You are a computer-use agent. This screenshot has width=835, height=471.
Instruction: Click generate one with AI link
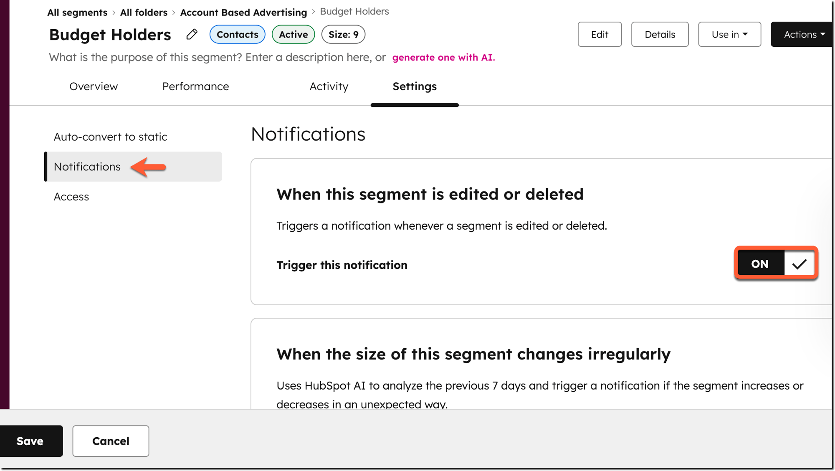coord(443,57)
